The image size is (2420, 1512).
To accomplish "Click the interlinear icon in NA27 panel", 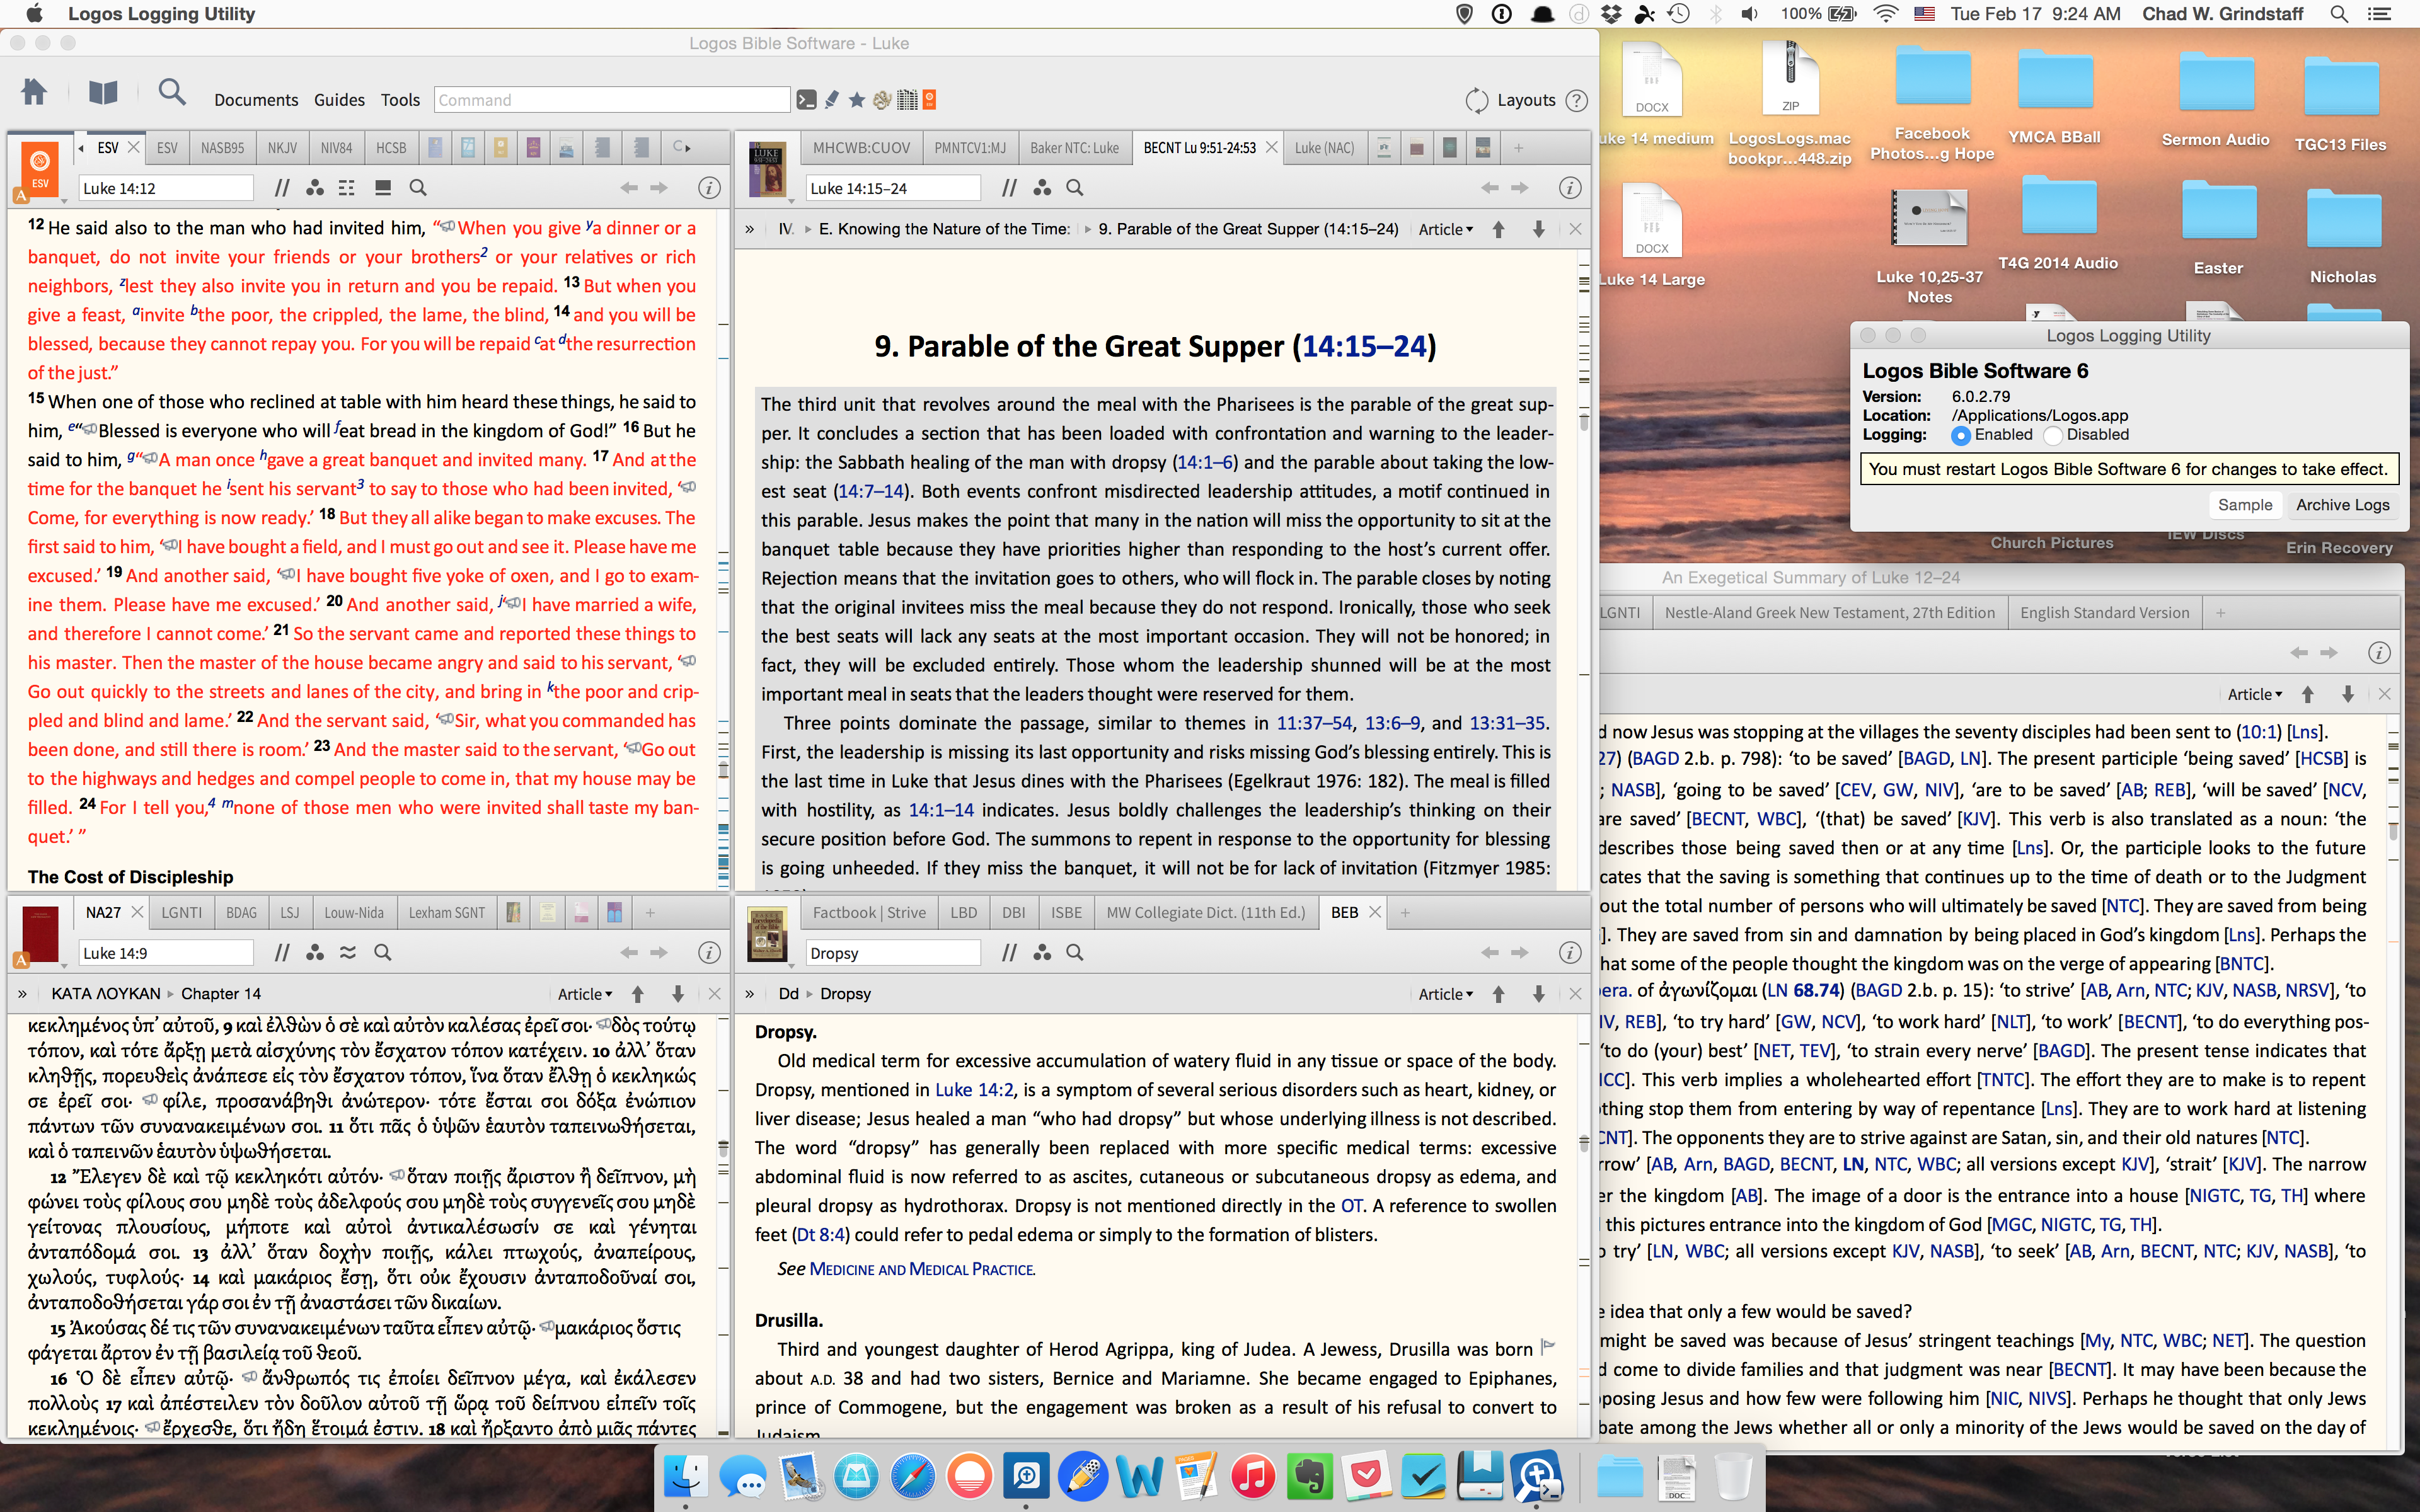I will coord(347,953).
